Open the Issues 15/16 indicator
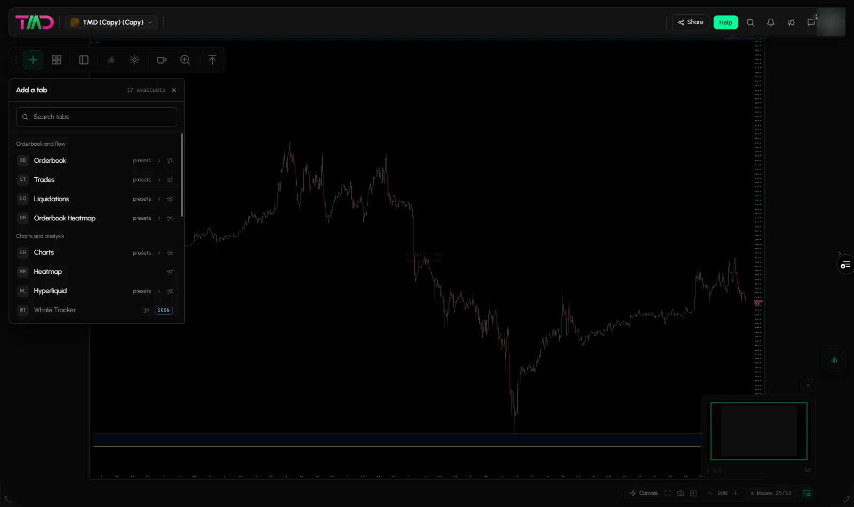This screenshot has width=854, height=507. [x=771, y=493]
